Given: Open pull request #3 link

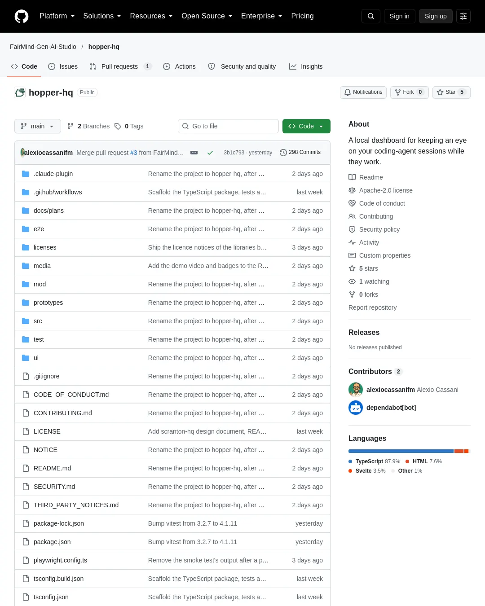Looking at the screenshot, I should [x=133, y=153].
